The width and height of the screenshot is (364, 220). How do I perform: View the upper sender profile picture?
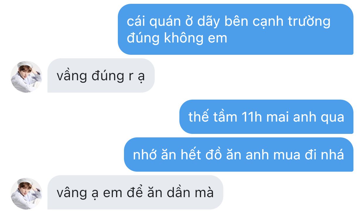click(26, 77)
